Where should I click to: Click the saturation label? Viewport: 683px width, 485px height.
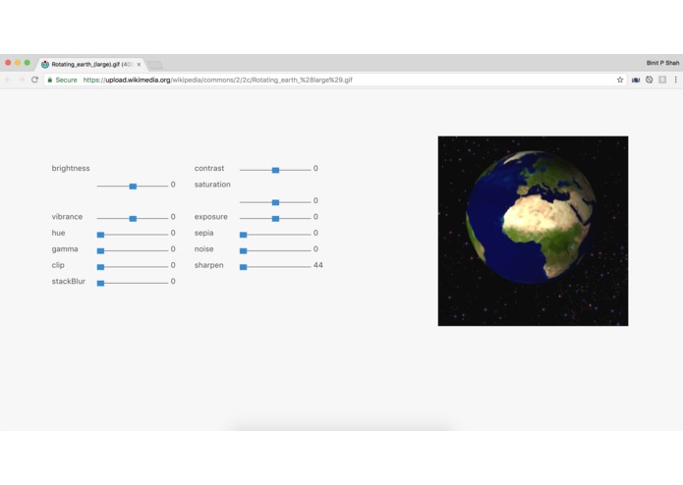pyautogui.click(x=212, y=185)
